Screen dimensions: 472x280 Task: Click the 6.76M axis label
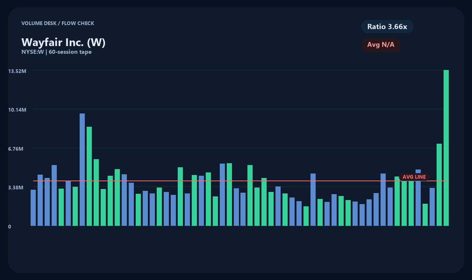point(16,149)
